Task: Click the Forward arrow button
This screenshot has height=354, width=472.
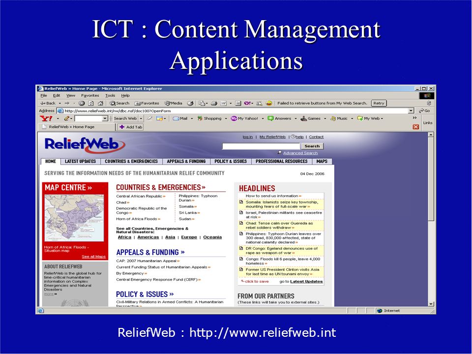Action: click(x=67, y=103)
